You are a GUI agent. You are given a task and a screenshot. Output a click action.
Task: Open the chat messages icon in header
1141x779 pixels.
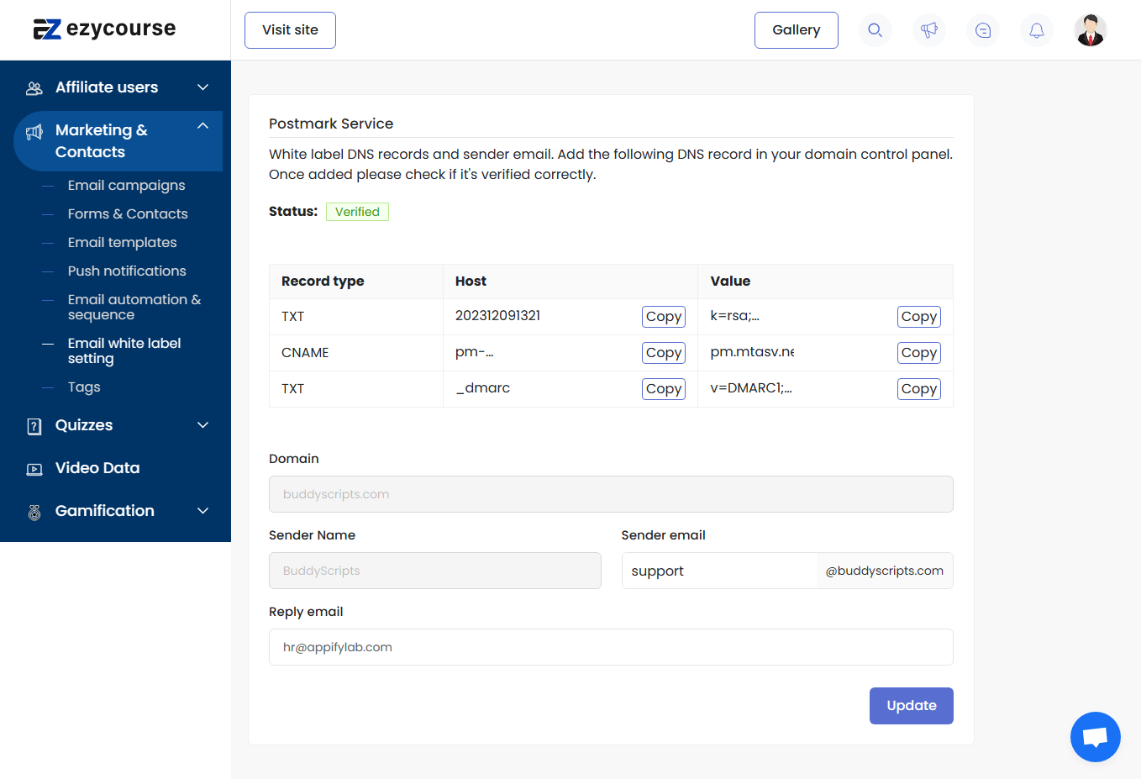click(983, 30)
